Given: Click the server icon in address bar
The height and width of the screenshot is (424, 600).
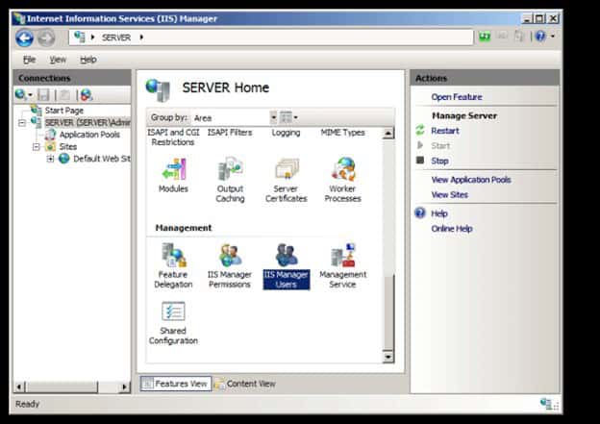Looking at the screenshot, I should (79, 37).
